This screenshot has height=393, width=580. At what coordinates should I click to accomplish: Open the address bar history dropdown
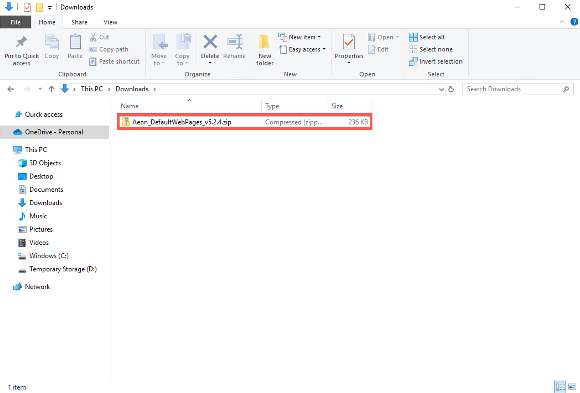pyautogui.click(x=441, y=89)
